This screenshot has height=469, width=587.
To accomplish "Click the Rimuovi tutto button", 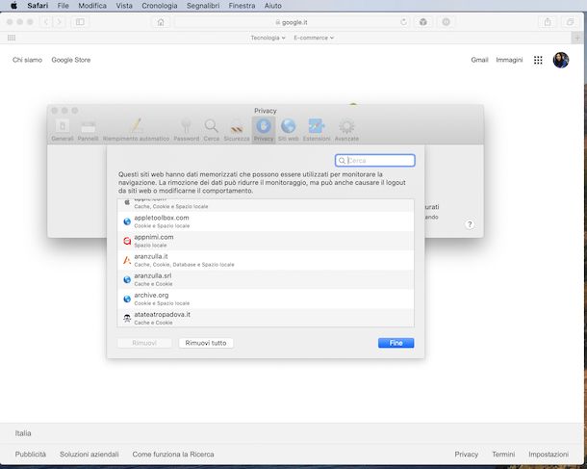I will point(206,343).
